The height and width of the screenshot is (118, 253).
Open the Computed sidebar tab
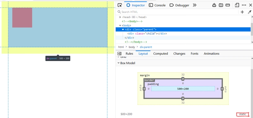click(x=161, y=53)
